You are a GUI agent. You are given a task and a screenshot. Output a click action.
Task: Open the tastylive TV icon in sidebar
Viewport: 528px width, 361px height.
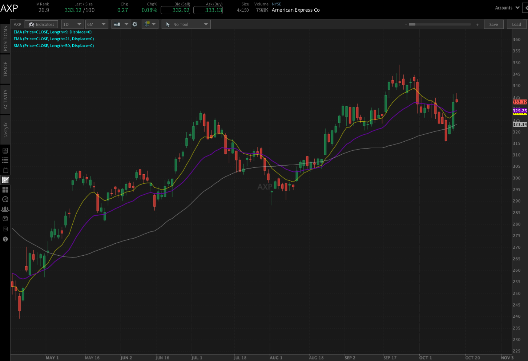[x=5, y=170]
